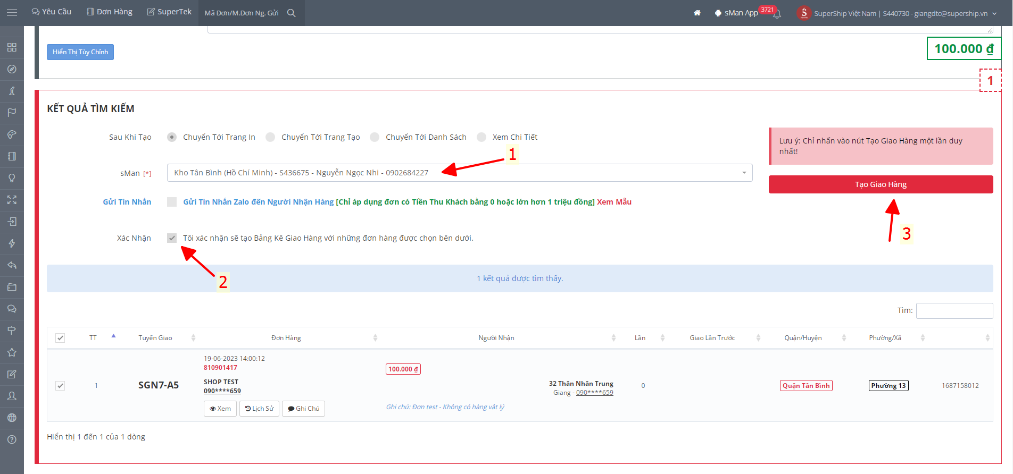Viewport: 1013px width, 474px height.
Task: Toggle checkbox for order SGN7-A5 row
Action: [x=60, y=386]
